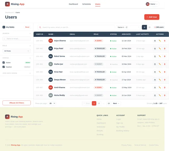View details for Deepa Menon
169x151 pixels.
click(x=155, y=80)
